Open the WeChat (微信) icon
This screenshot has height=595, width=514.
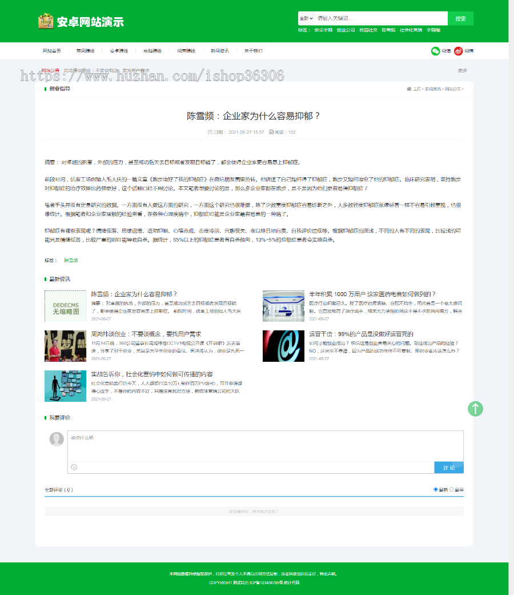tap(435, 51)
